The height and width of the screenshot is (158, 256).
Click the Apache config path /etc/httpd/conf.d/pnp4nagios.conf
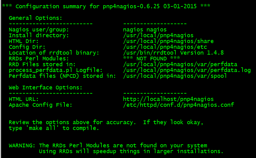point(178,105)
